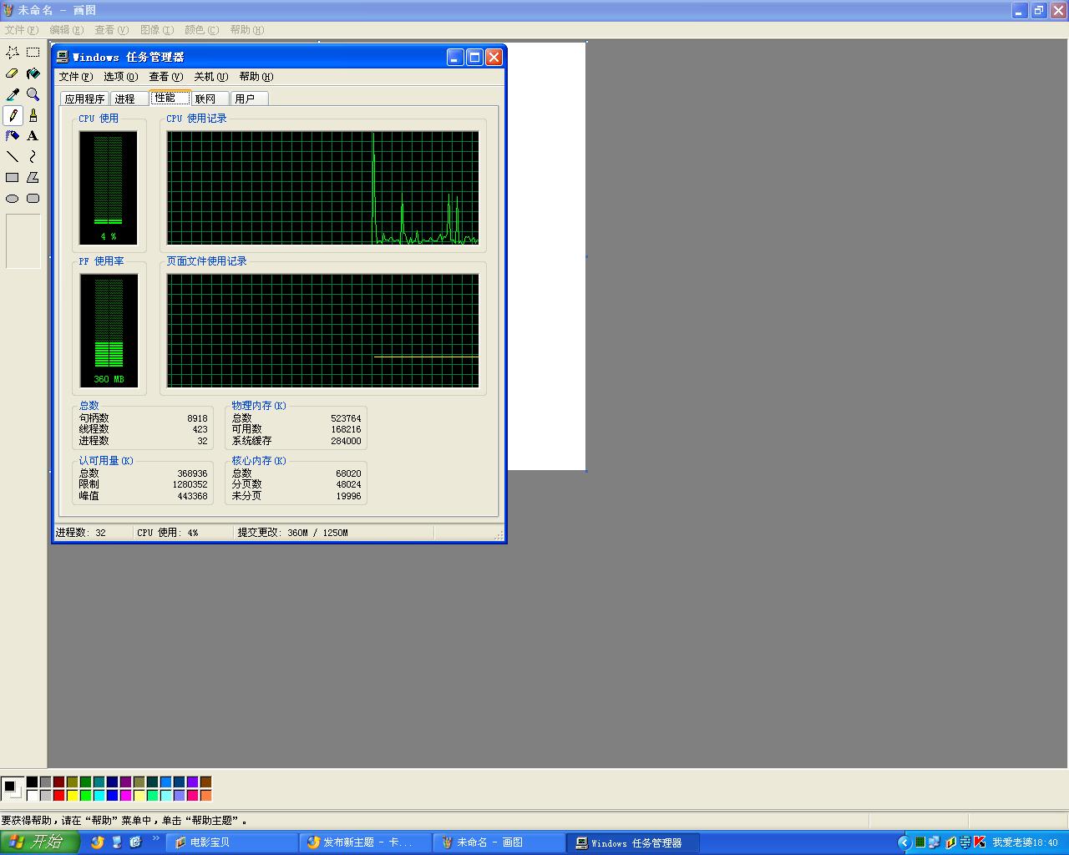Click the 4 % CPU usage gauge
This screenshot has height=855, width=1069.
coord(109,188)
